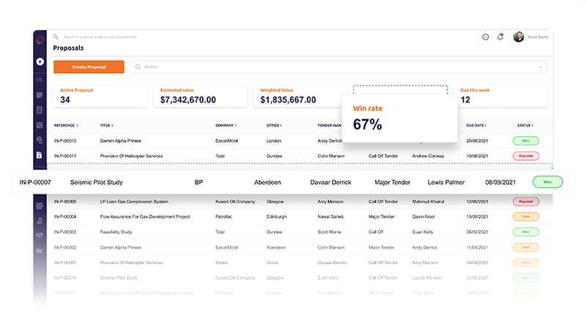The image size is (586, 329).
Task: Click BP company in highlighted row
Action: [x=199, y=182]
